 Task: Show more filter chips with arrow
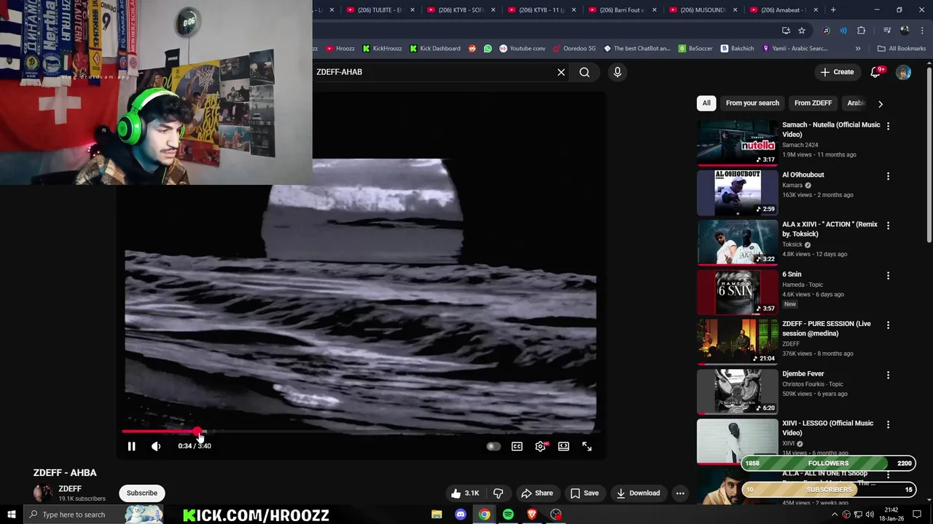[x=880, y=103]
